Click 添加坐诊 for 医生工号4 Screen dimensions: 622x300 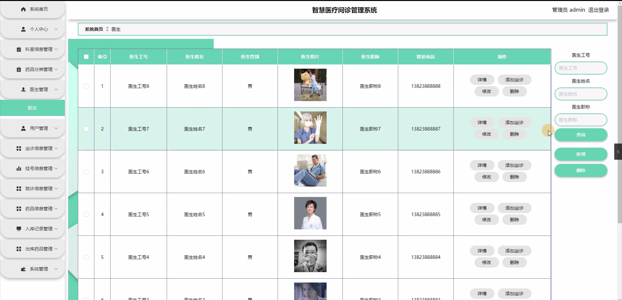pyautogui.click(x=514, y=251)
